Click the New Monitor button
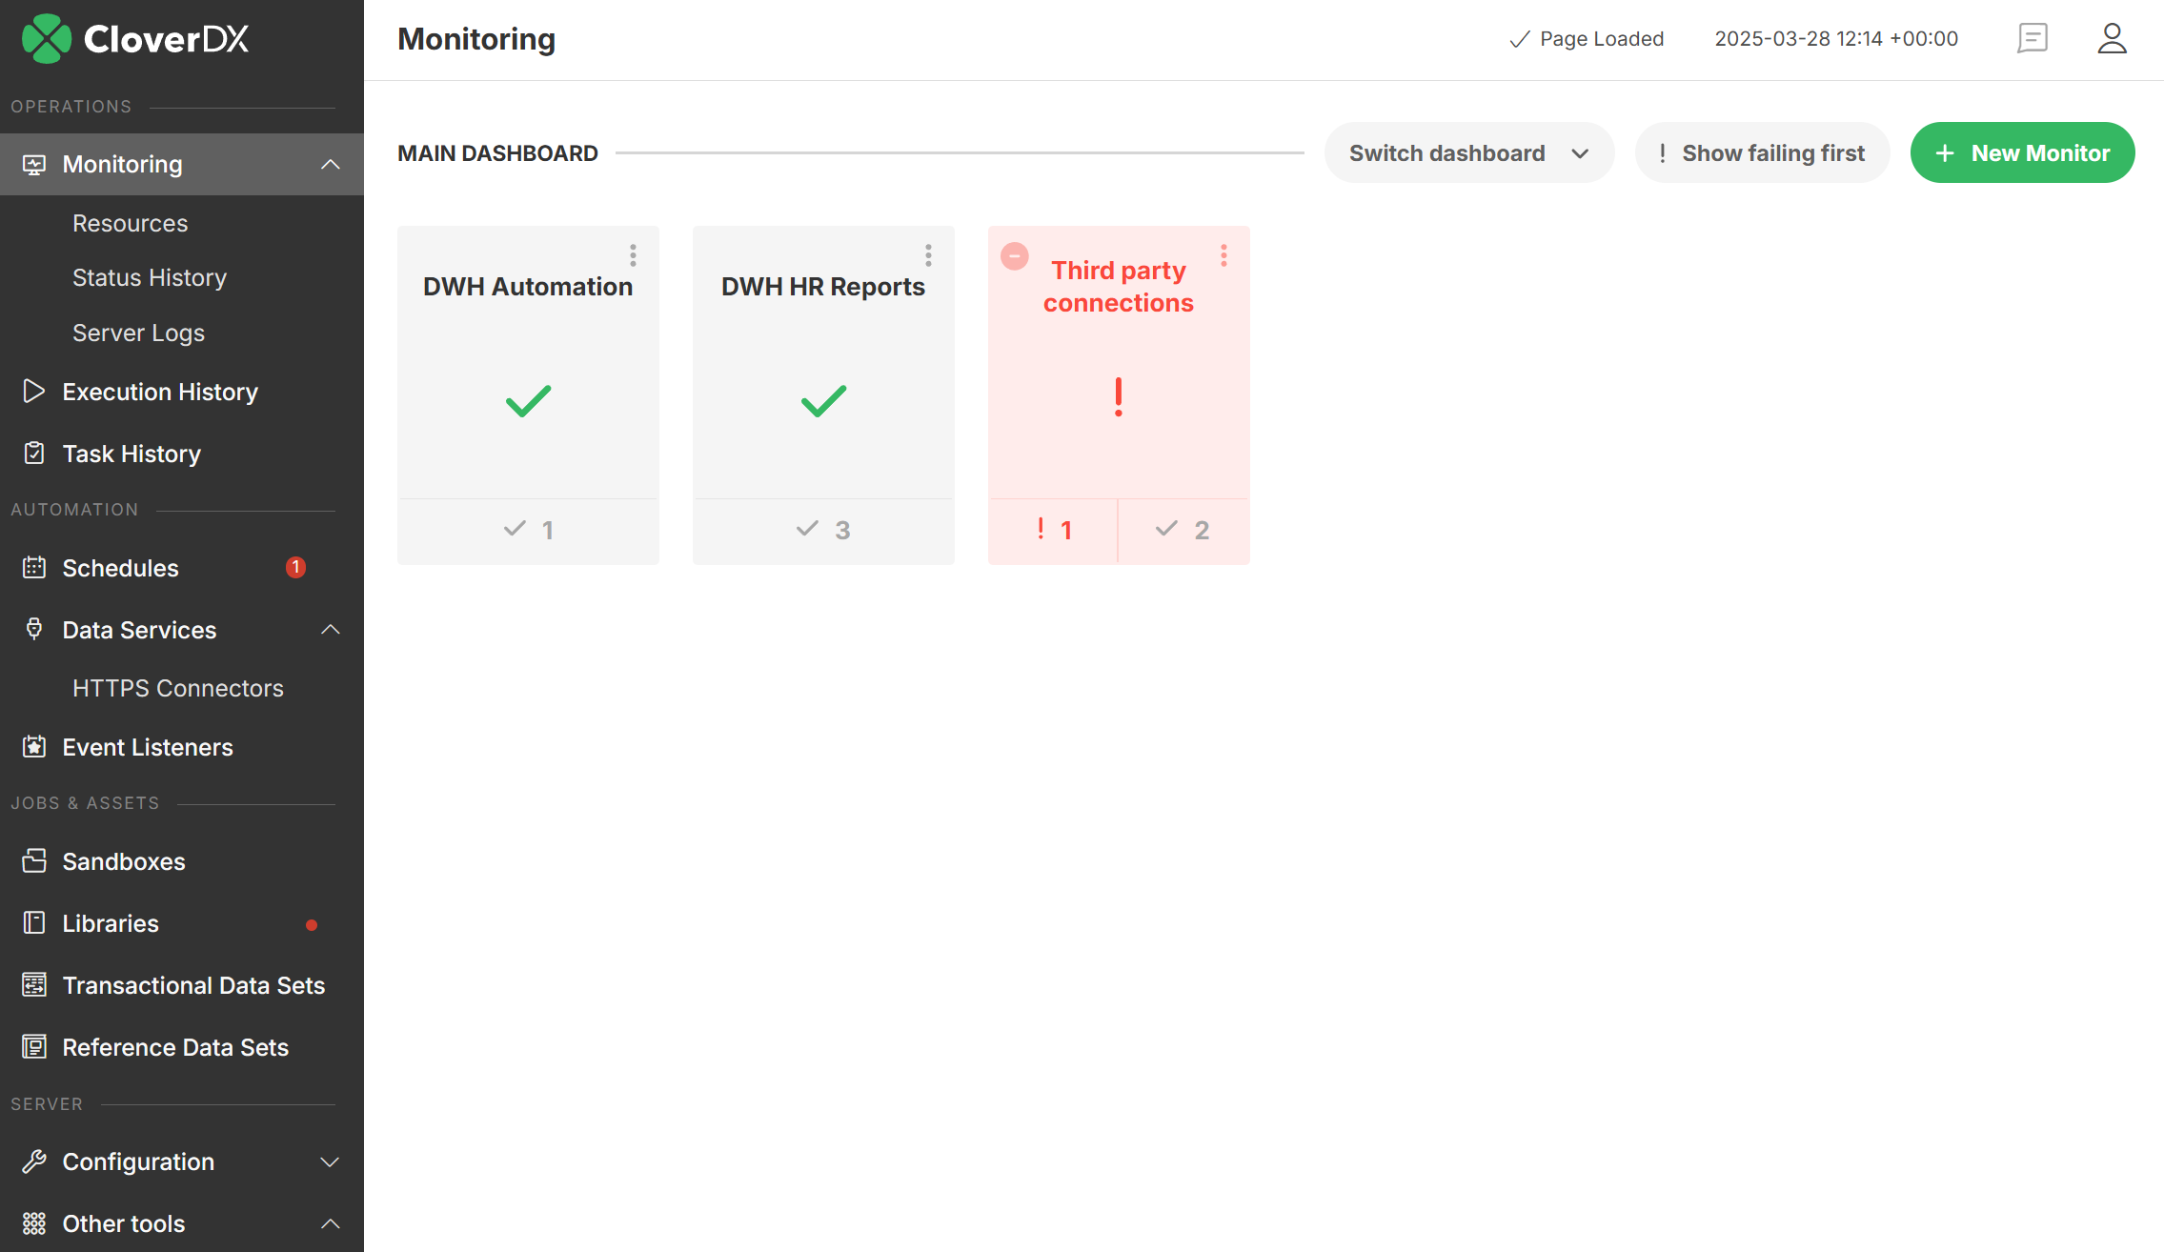Image resolution: width=2164 pixels, height=1252 pixels. [2022, 152]
